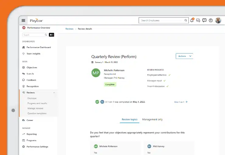The height and width of the screenshot is (155, 225).
Task: Open Team Insights page
Action: [x=33, y=53]
